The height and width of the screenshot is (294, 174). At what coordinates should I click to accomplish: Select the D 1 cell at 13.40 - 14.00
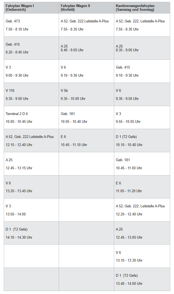point(142,279)
